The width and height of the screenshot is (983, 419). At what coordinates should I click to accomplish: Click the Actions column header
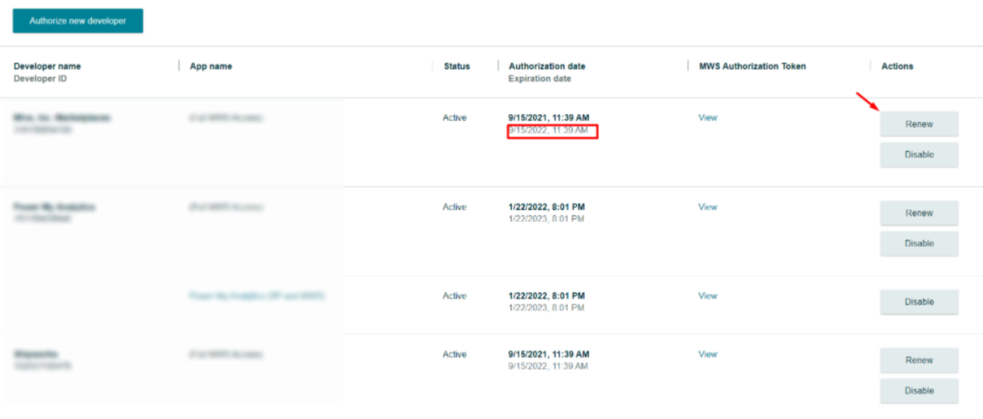[x=897, y=67]
